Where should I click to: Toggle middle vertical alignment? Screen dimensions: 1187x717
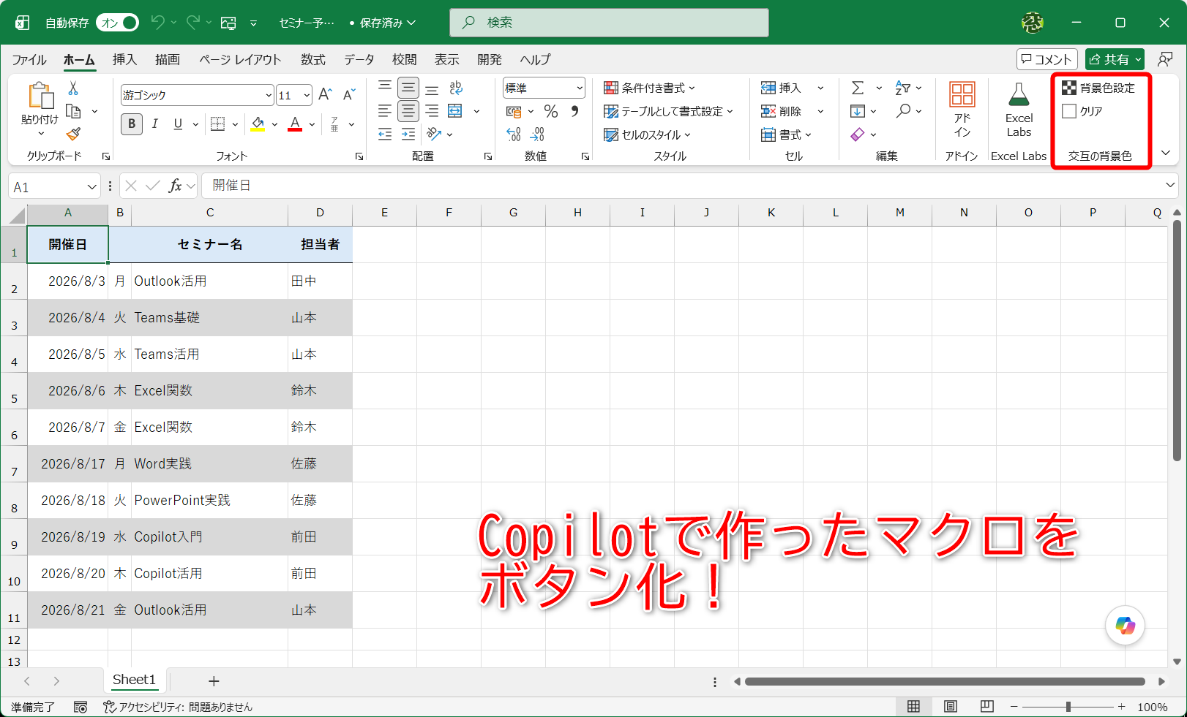pos(408,88)
